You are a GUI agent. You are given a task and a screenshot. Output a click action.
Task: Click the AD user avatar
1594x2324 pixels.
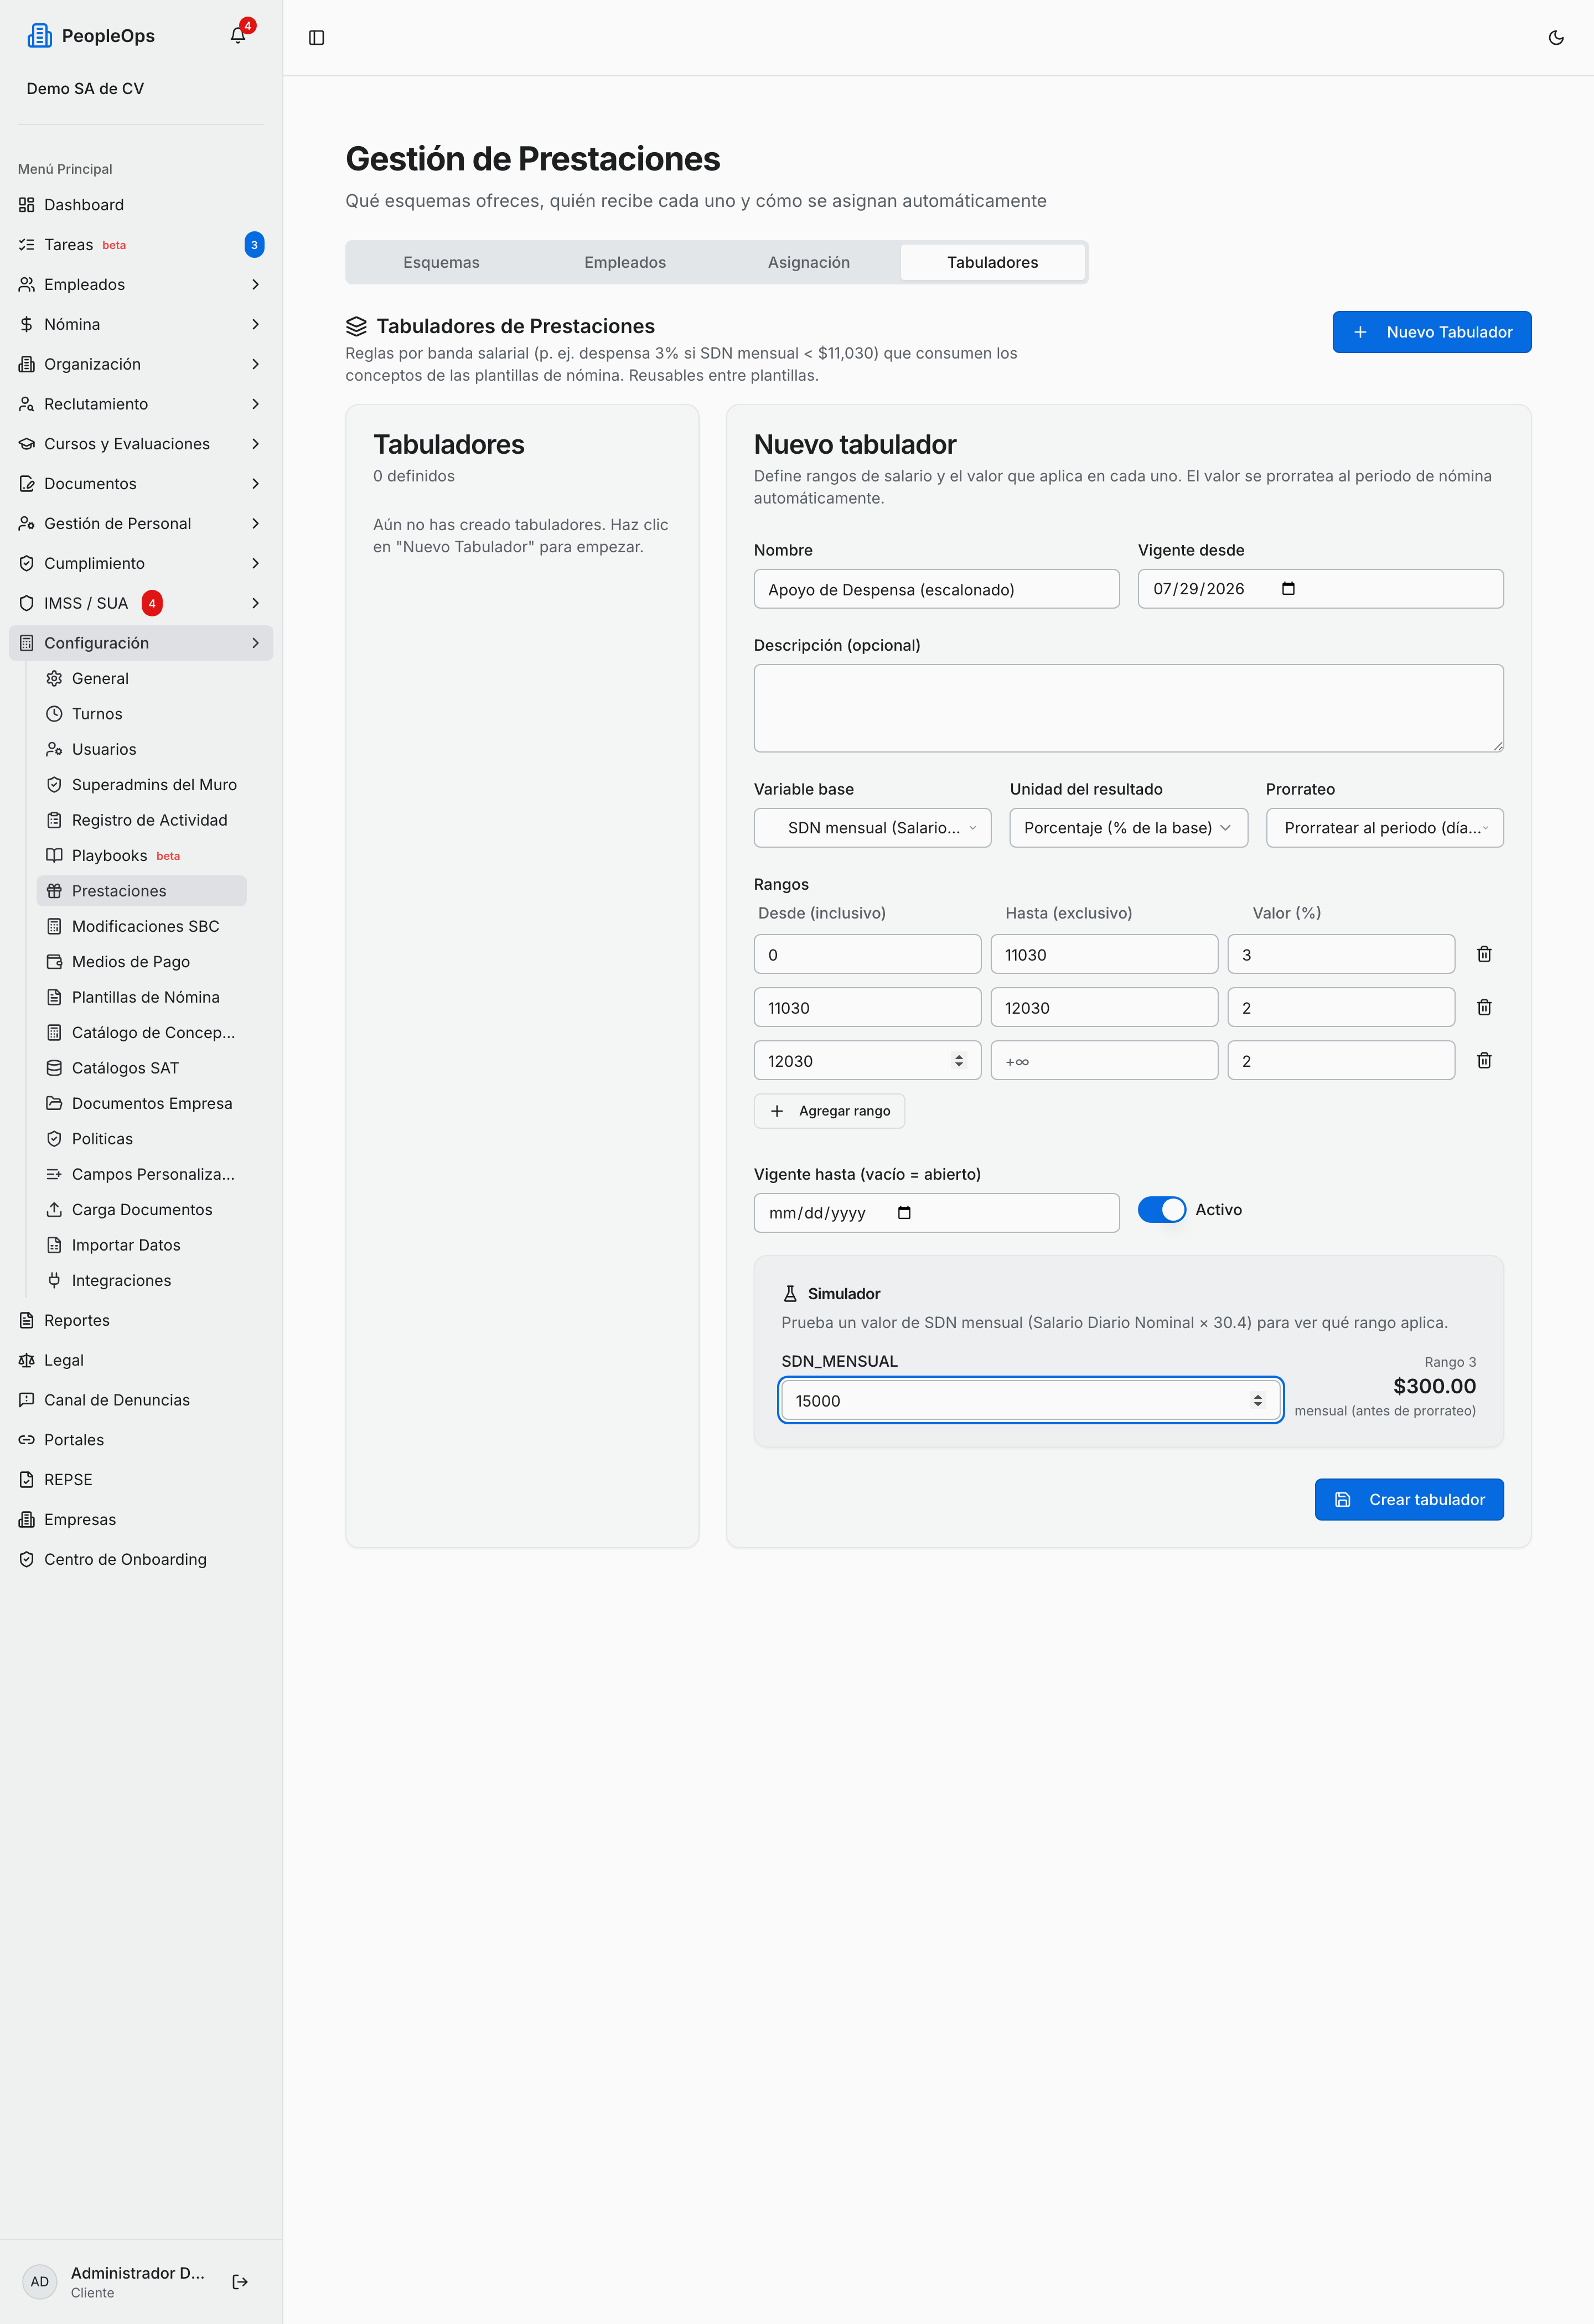coord(40,2281)
